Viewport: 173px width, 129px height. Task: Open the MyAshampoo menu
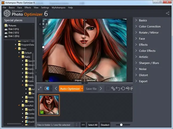pyautogui.click(x=59, y=7)
